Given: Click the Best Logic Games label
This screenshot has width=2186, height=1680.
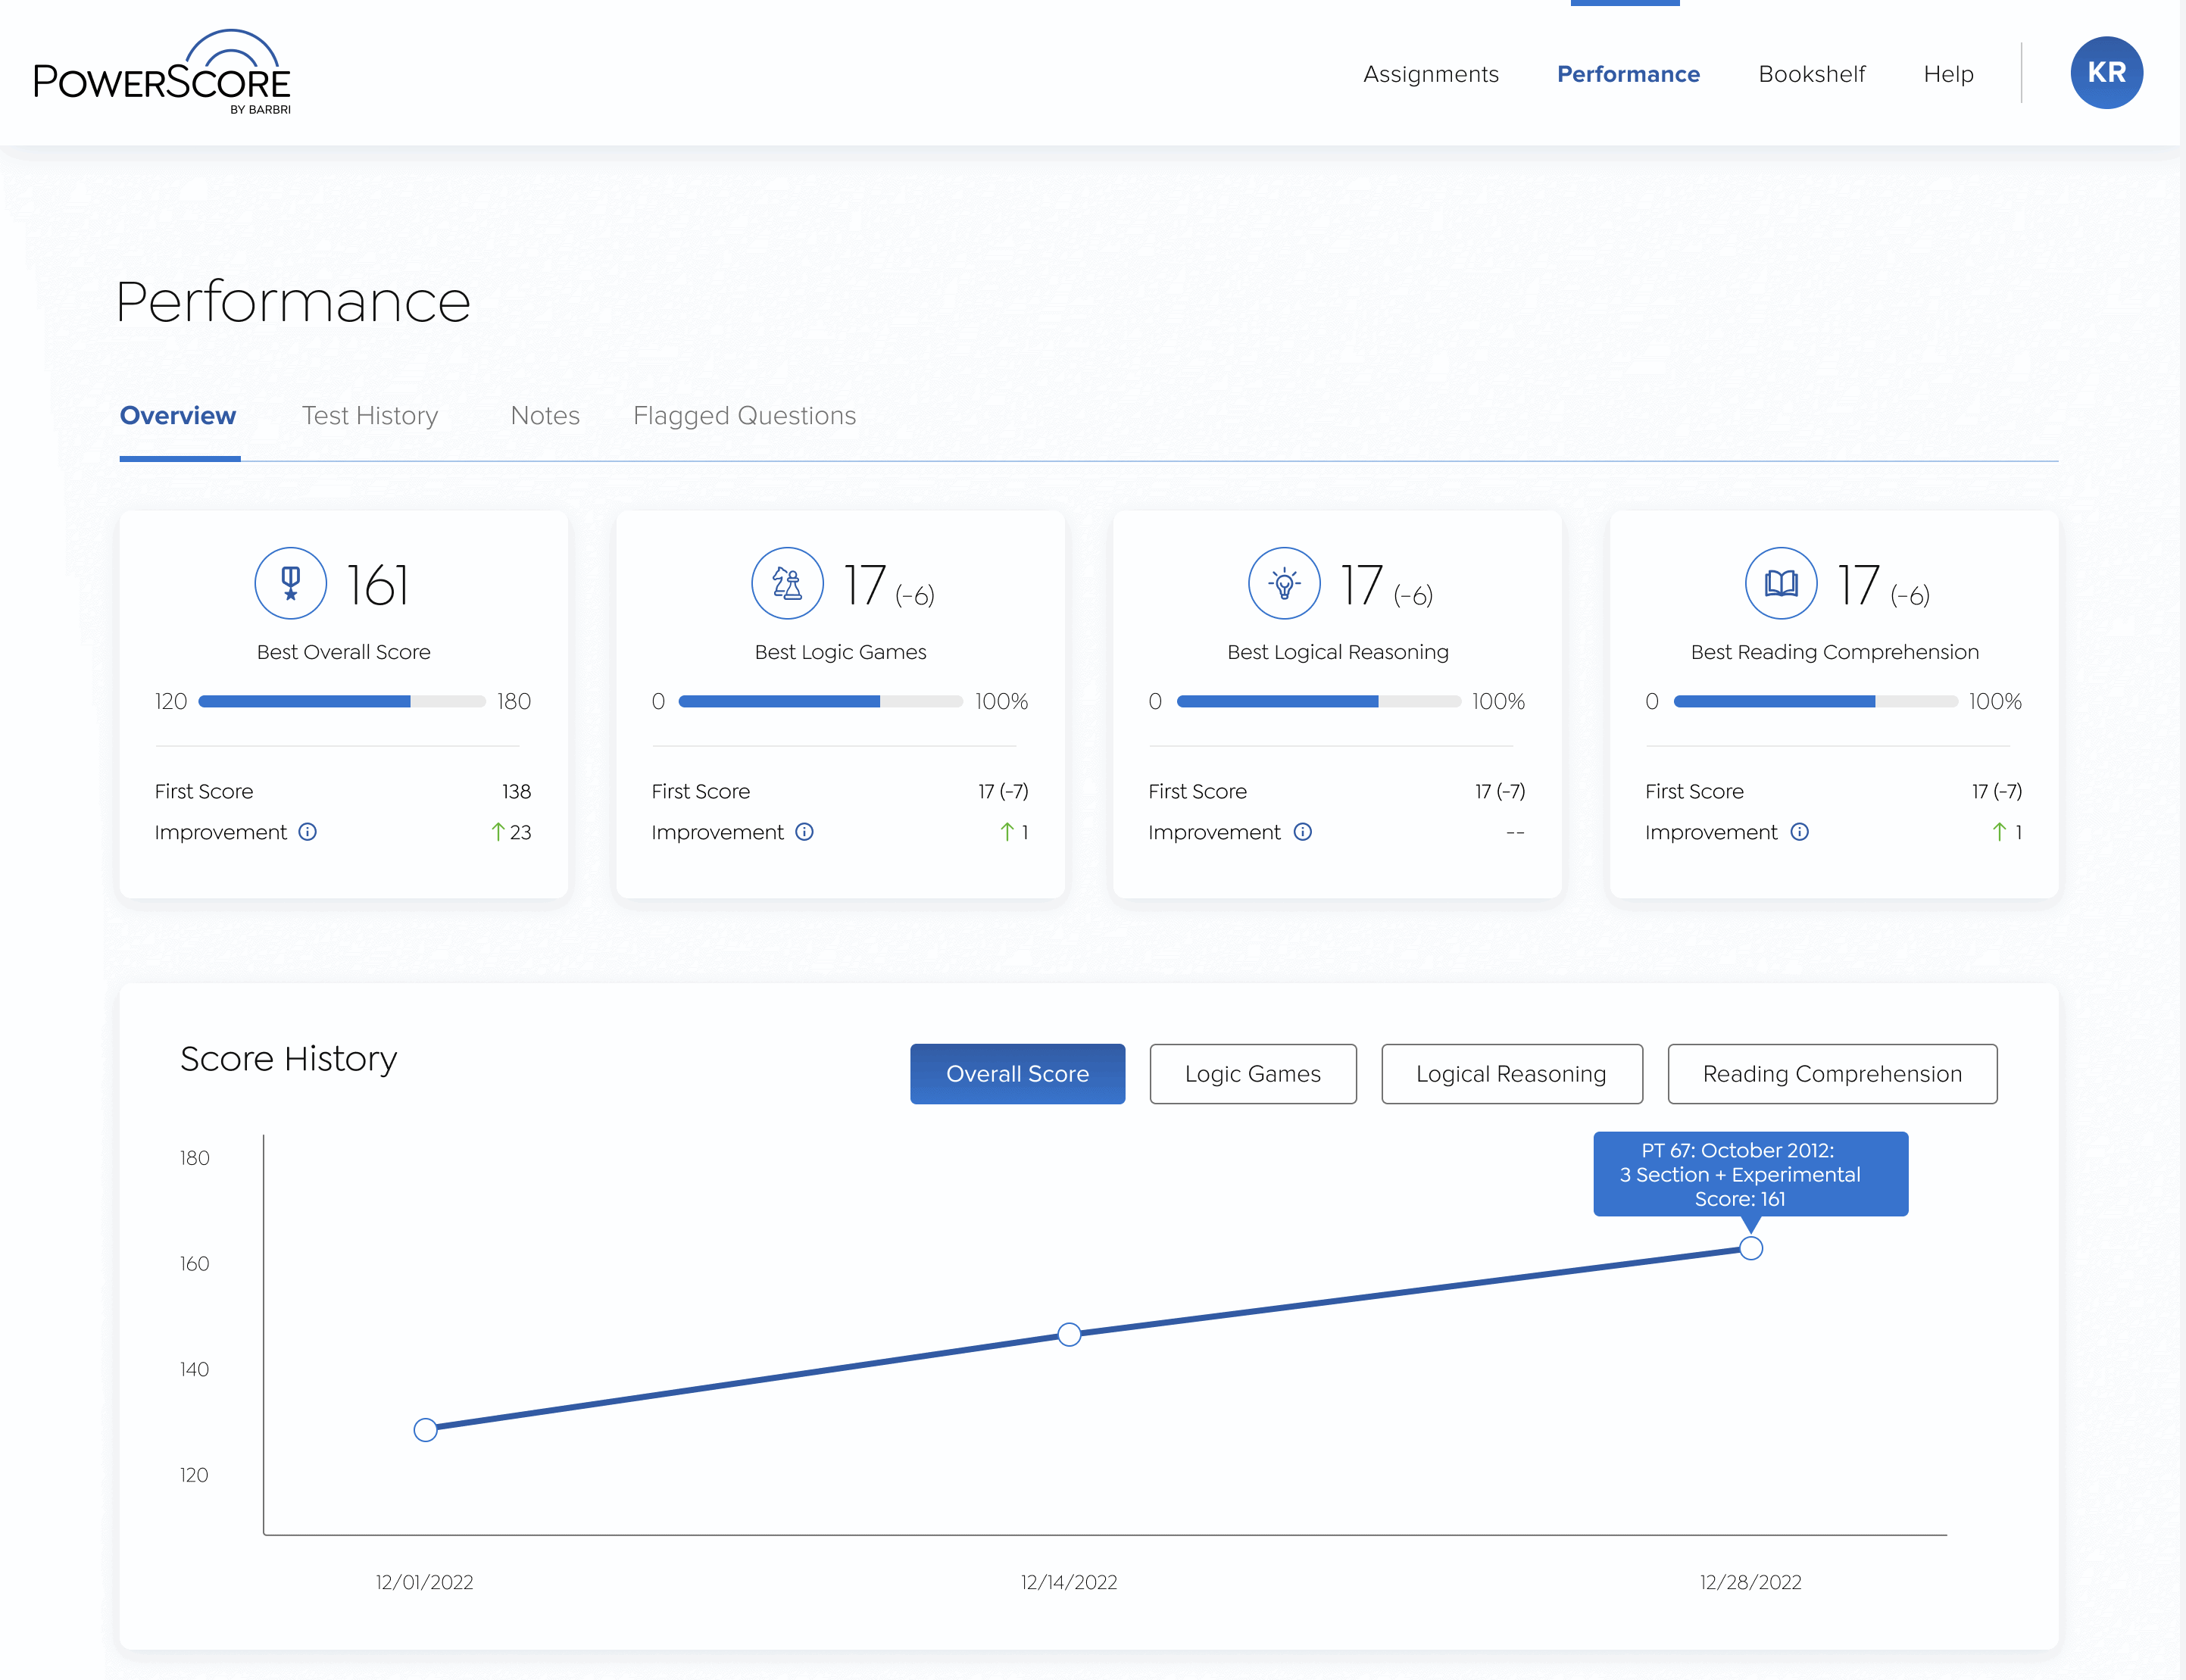Looking at the screenshot, I should pos(840,652).
